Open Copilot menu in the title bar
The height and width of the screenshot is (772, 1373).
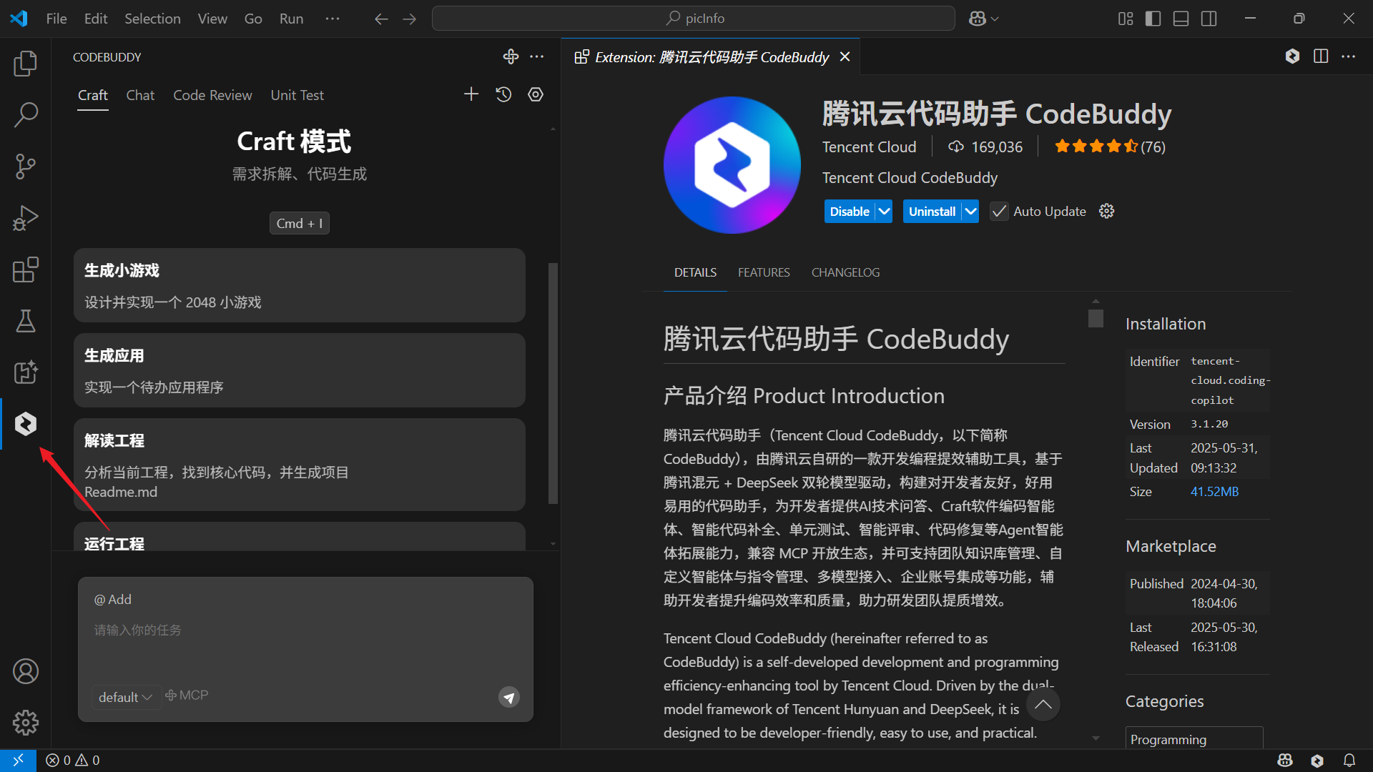(984, 19)
